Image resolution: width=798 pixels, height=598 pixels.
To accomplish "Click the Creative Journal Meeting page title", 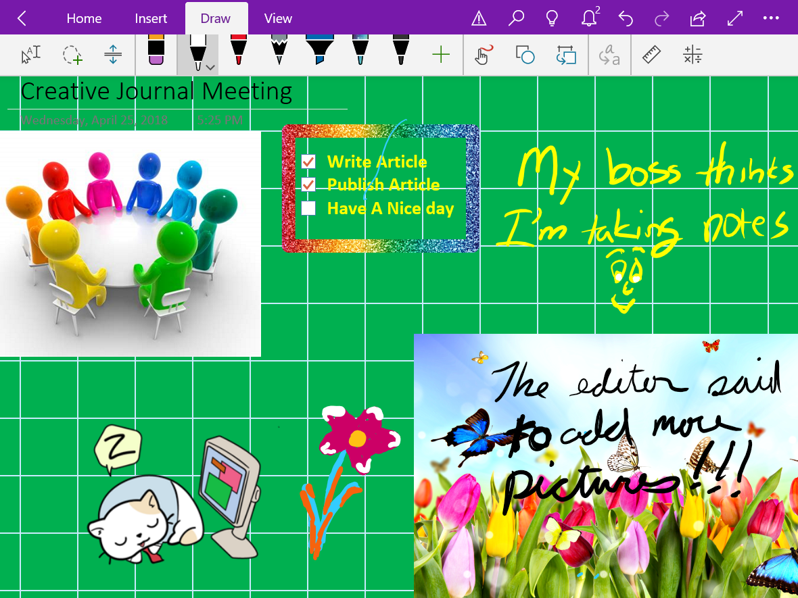I will pyautogui.click(x=156, y=91).
